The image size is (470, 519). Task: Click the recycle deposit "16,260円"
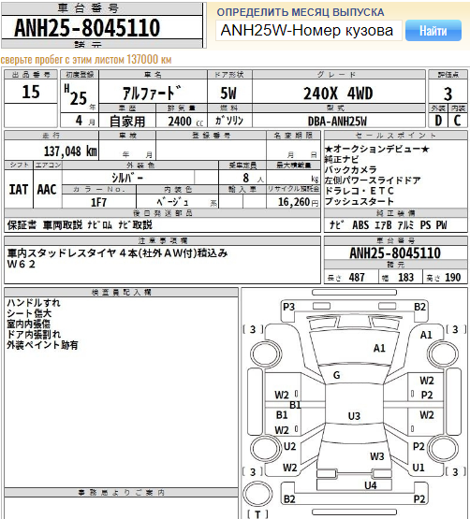299,202
